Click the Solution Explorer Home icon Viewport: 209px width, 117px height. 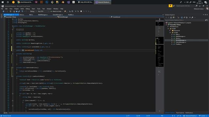(x=171, y=18)
